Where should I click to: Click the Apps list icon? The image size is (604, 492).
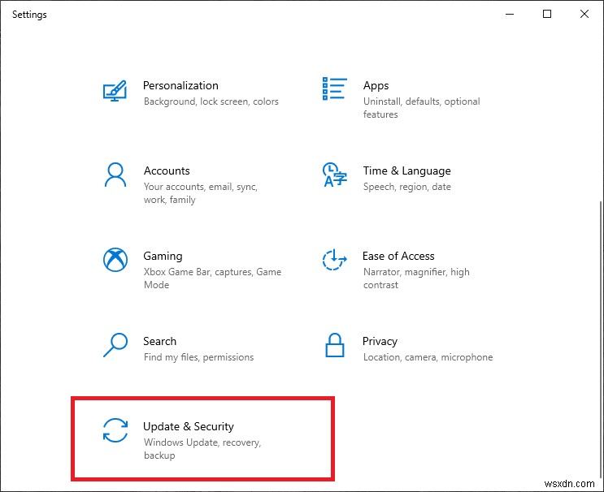pyautogui.click(x=334, y=88)
